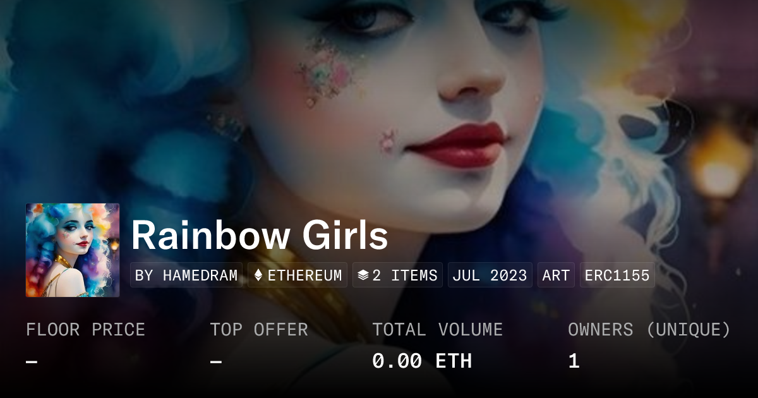Viewport: 758px width, 398px height.
Task: Click the TOTAL VOLUME label
Action: pyautogui.click(x=437, y=330)
